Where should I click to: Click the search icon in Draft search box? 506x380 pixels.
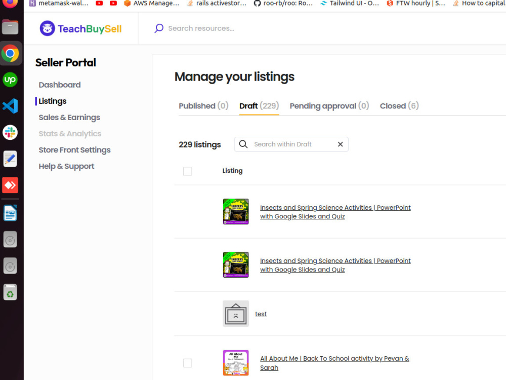click(243, 144)
